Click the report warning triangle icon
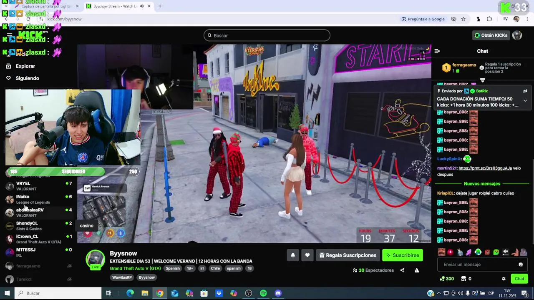Screen dimensions: 534x300 pyautogui.click(x=416, y=270)
